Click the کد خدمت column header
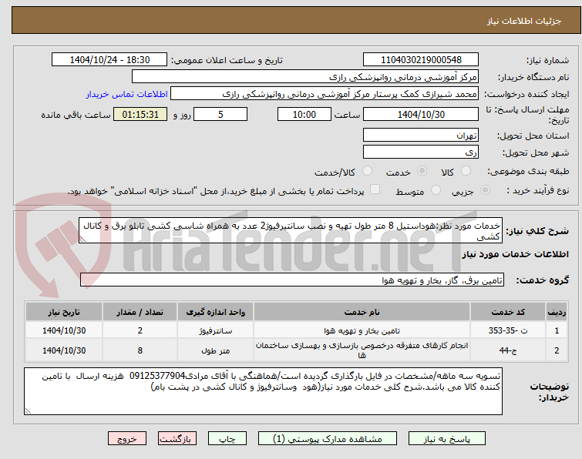 click(x=507, y=312)
